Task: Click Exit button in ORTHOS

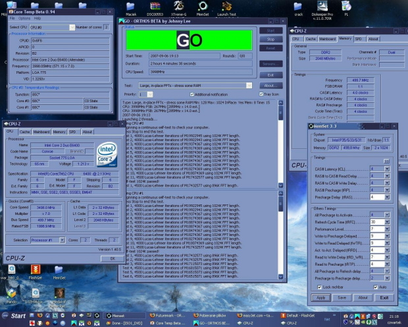Action: 270,75
